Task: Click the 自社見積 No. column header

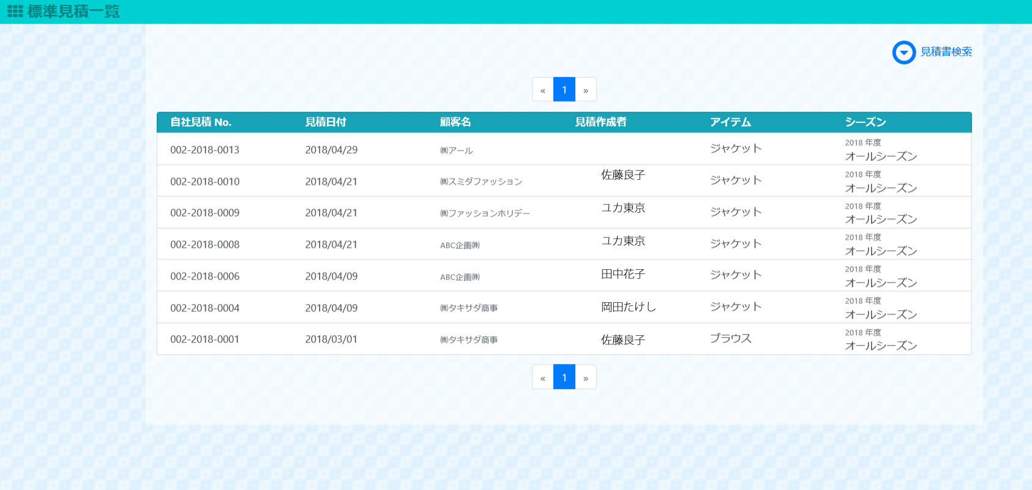Action: pos(201,122)
